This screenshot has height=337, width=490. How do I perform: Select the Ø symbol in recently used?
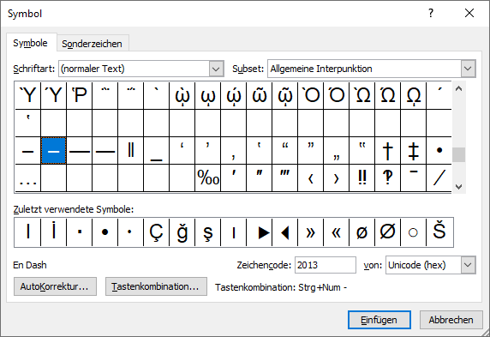387,232
